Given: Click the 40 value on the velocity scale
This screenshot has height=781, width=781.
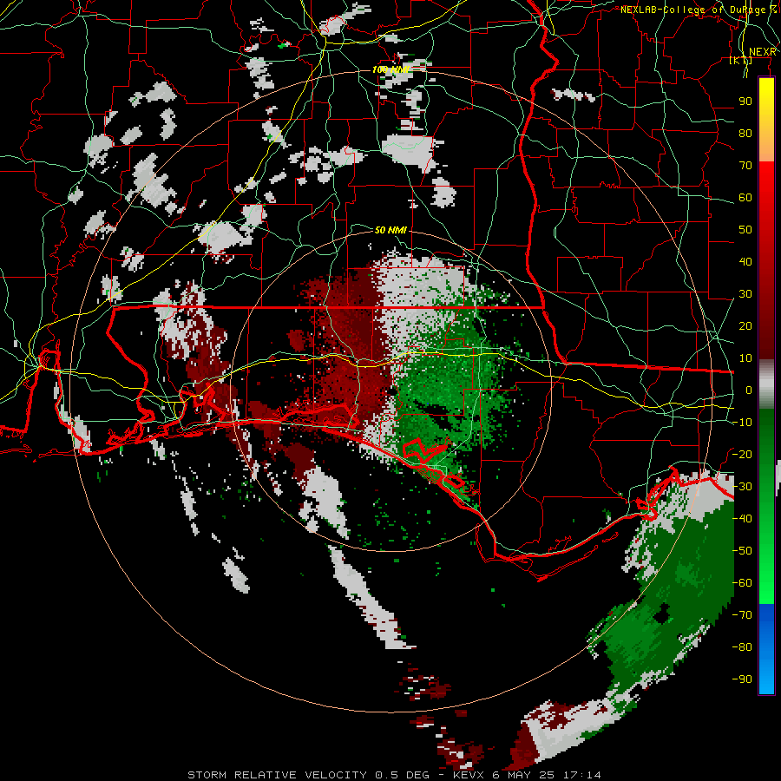Looking at the screenshot, I should click(745, 261).
